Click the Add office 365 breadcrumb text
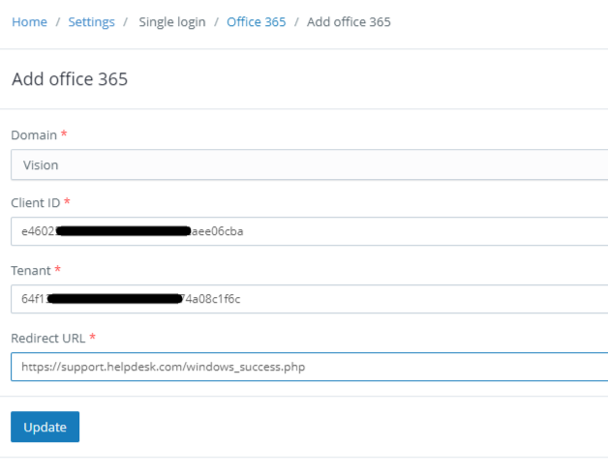 (349, 22)
